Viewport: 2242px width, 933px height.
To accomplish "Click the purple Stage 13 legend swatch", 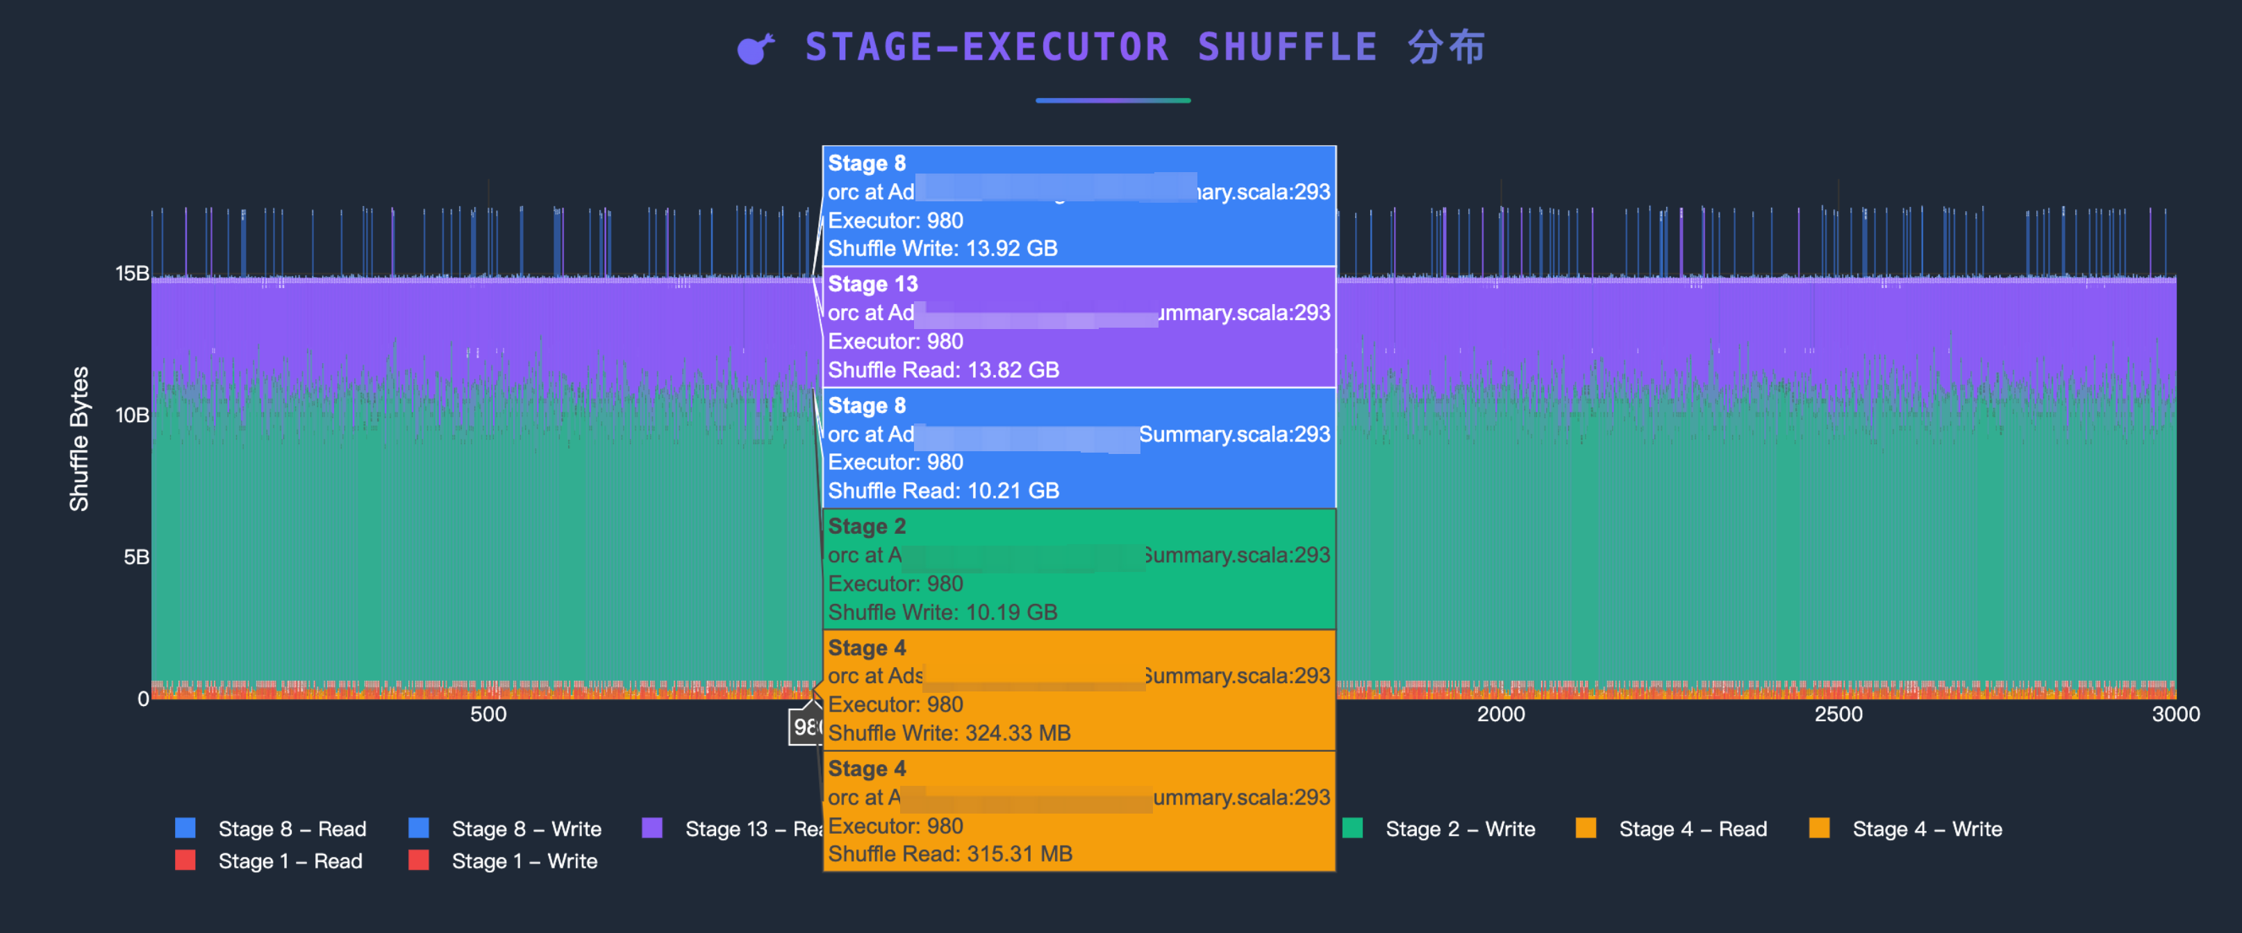I will point(652,827).
